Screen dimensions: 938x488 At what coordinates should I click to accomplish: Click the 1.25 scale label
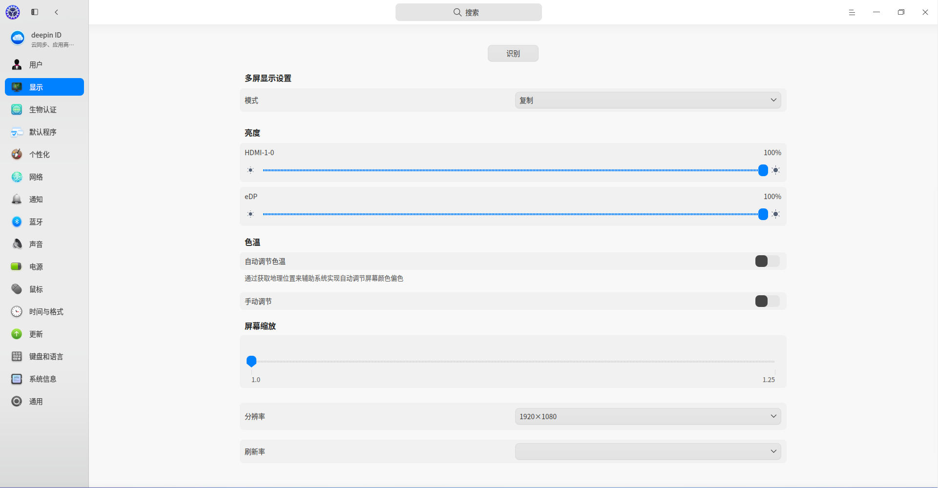pyautogui.click(x=769, y=380)
